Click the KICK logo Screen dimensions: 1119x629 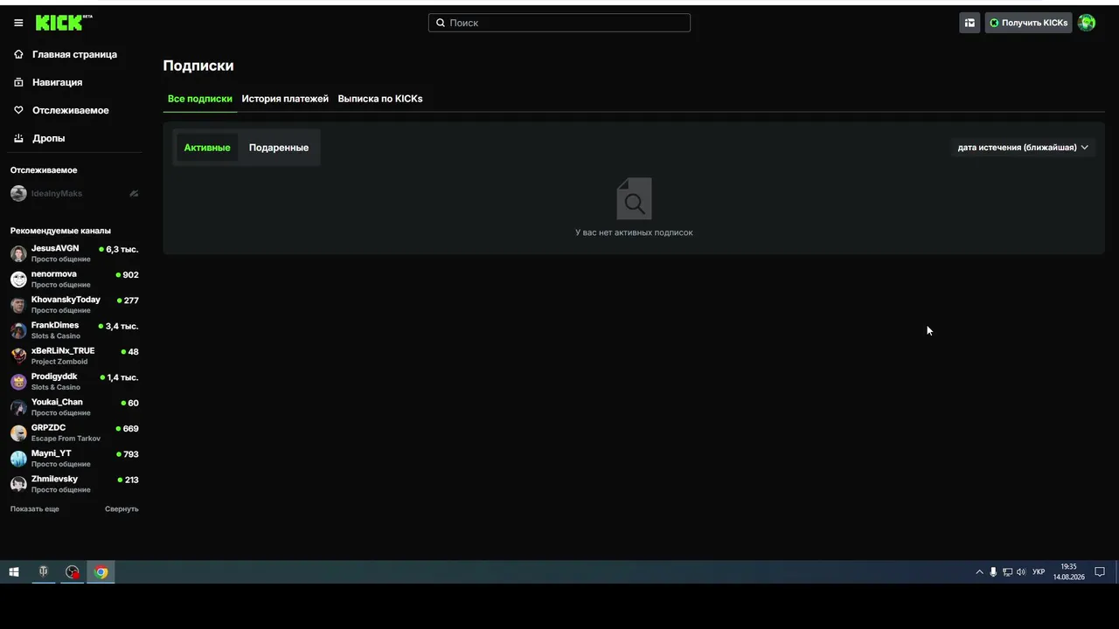pyautogui.click(x=64, y=23)
